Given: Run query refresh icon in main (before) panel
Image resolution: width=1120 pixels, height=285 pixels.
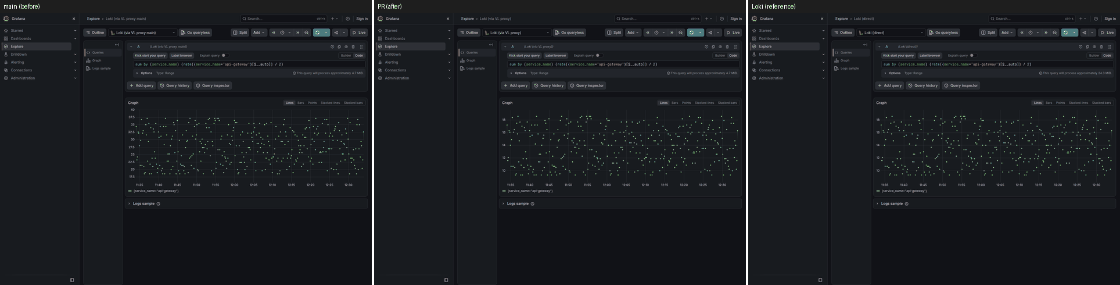Looking at the screenshot, I should [x=317, y=33].
